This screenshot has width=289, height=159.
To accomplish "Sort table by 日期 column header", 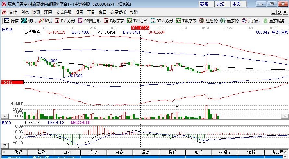I will click(67, 153).
